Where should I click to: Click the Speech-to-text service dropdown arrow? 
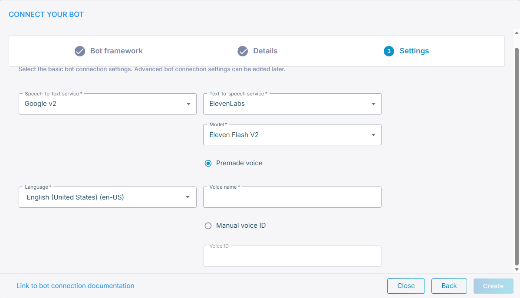[x=188, y=104]
